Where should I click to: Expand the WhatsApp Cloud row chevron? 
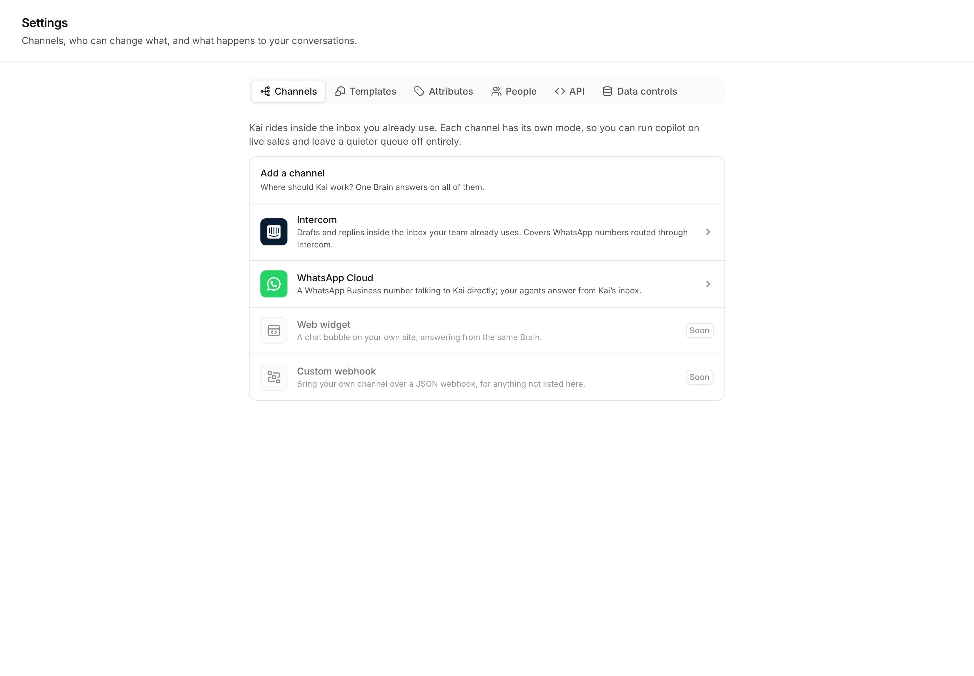pos(708,284)
